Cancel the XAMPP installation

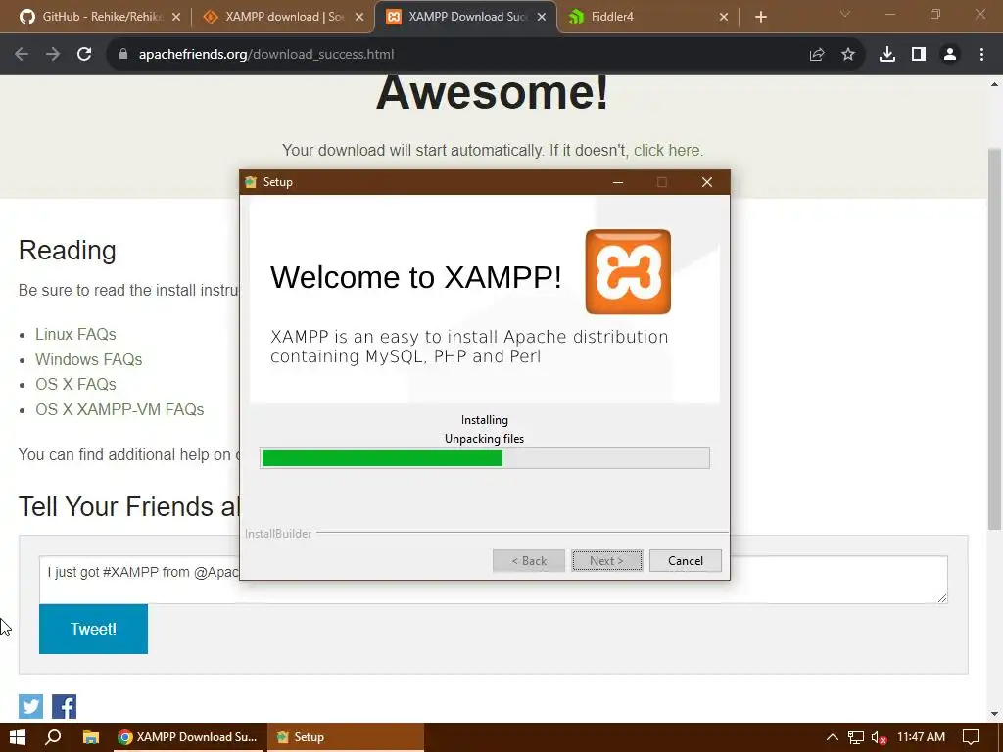click(x=685, y=561)
